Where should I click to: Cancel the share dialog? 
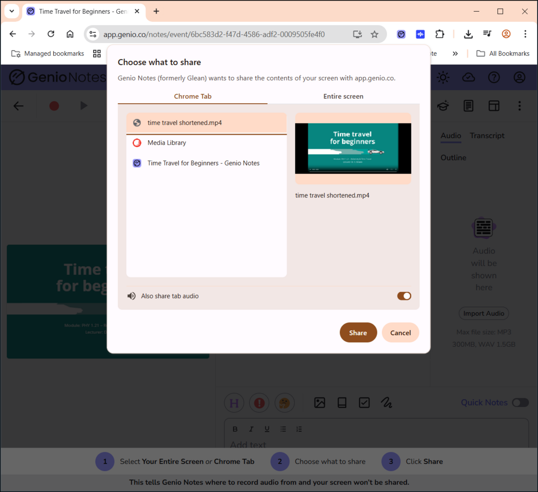point(400,333)
